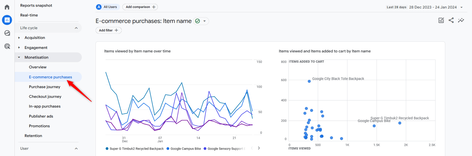Viewport: 472px width, 156px height.
Task: Open the Purchase journey report
Action: coord(45,87)
